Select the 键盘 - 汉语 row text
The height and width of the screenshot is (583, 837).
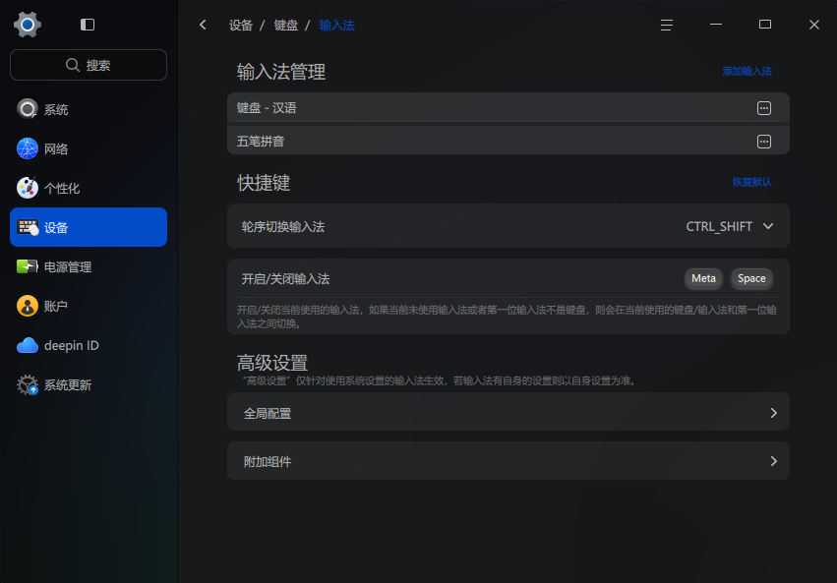(267, 108)
